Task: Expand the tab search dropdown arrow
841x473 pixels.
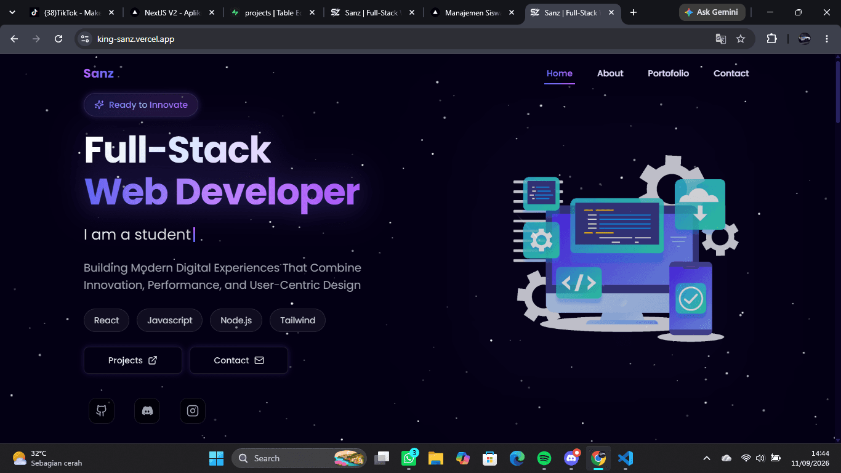Action: click(12, 12)
